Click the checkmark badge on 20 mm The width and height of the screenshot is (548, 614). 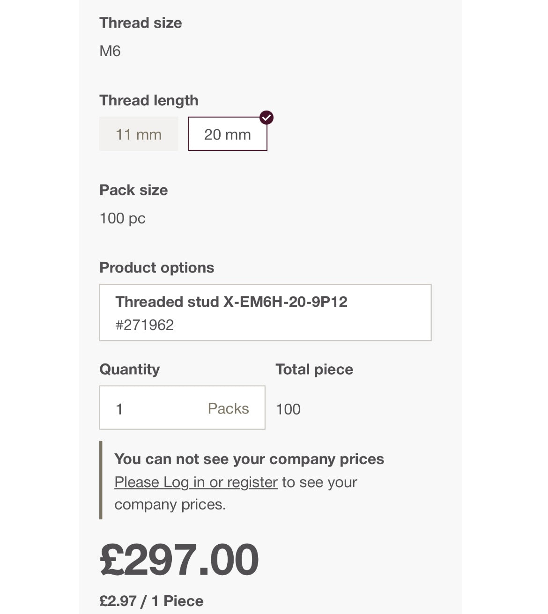[267, 117]
